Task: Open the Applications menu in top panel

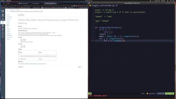Action: point(9,1)
